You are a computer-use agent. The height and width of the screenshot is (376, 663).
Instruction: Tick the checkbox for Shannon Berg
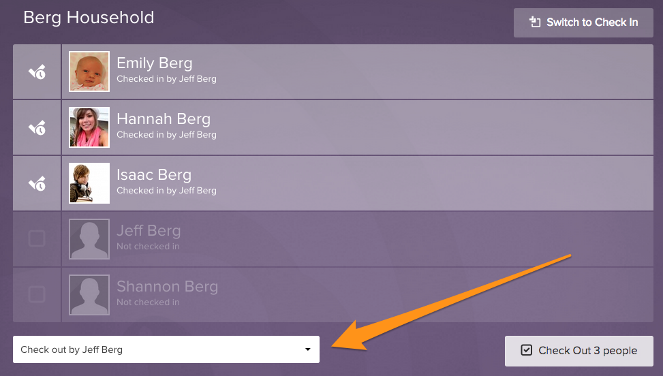point(37,295)
